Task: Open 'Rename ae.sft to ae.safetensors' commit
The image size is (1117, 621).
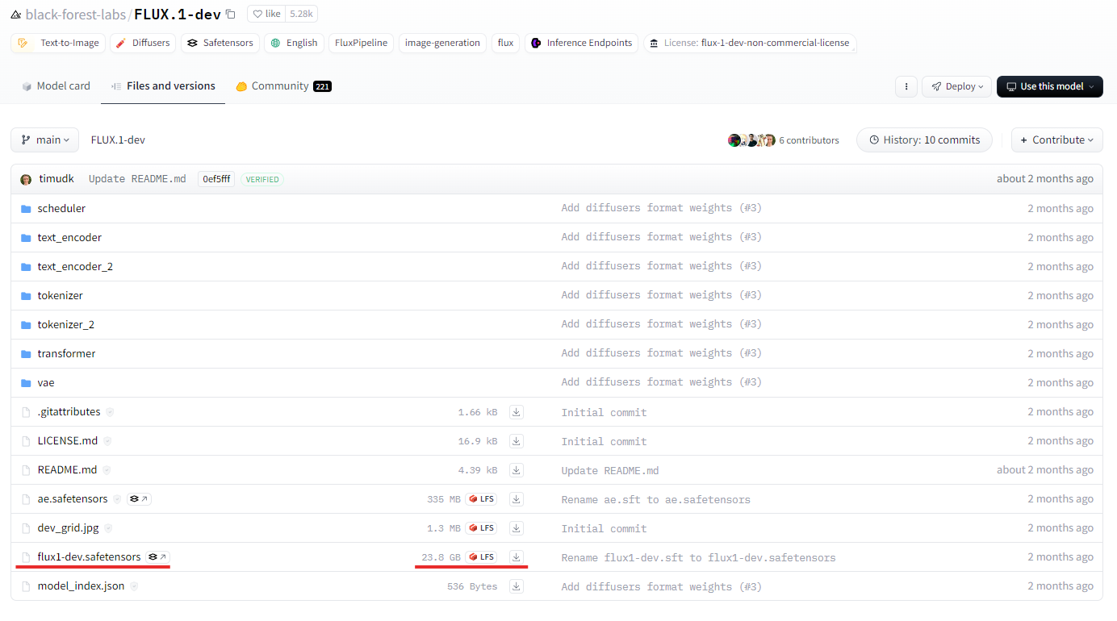Action: click(x=655, y=499)
